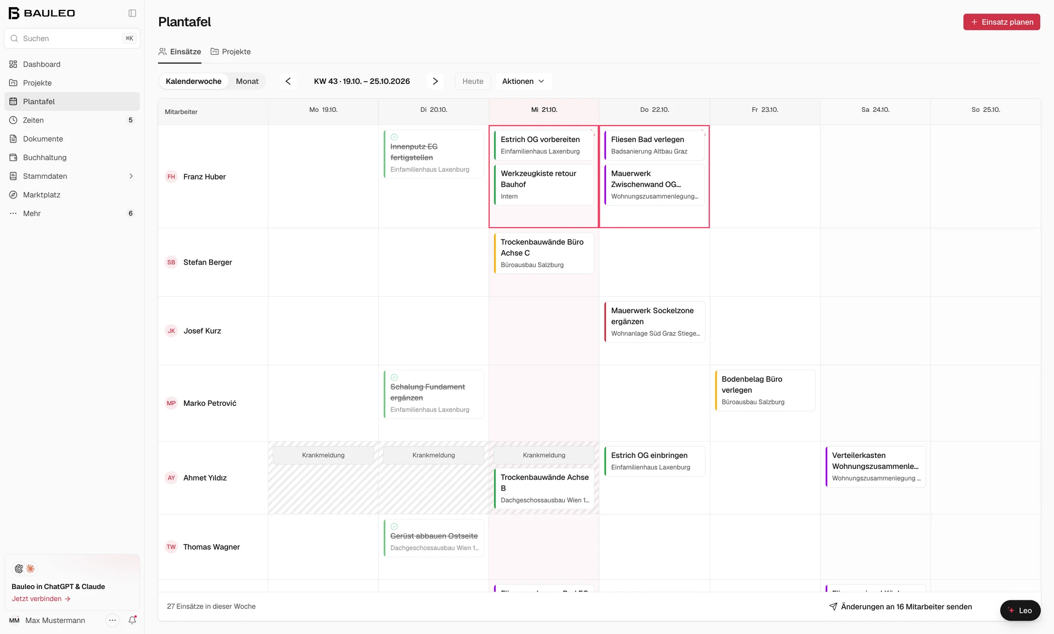Screen dimensions: 1054x634
Task: Click Monday Krankmeldung for Ahmet Yıldız
Action: coord(323,455)
